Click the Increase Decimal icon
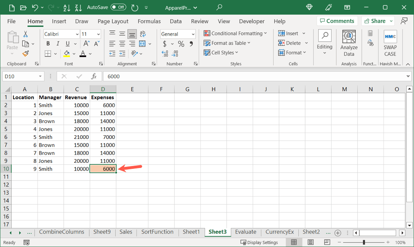 pyautogui.click(x=165, y=53)
